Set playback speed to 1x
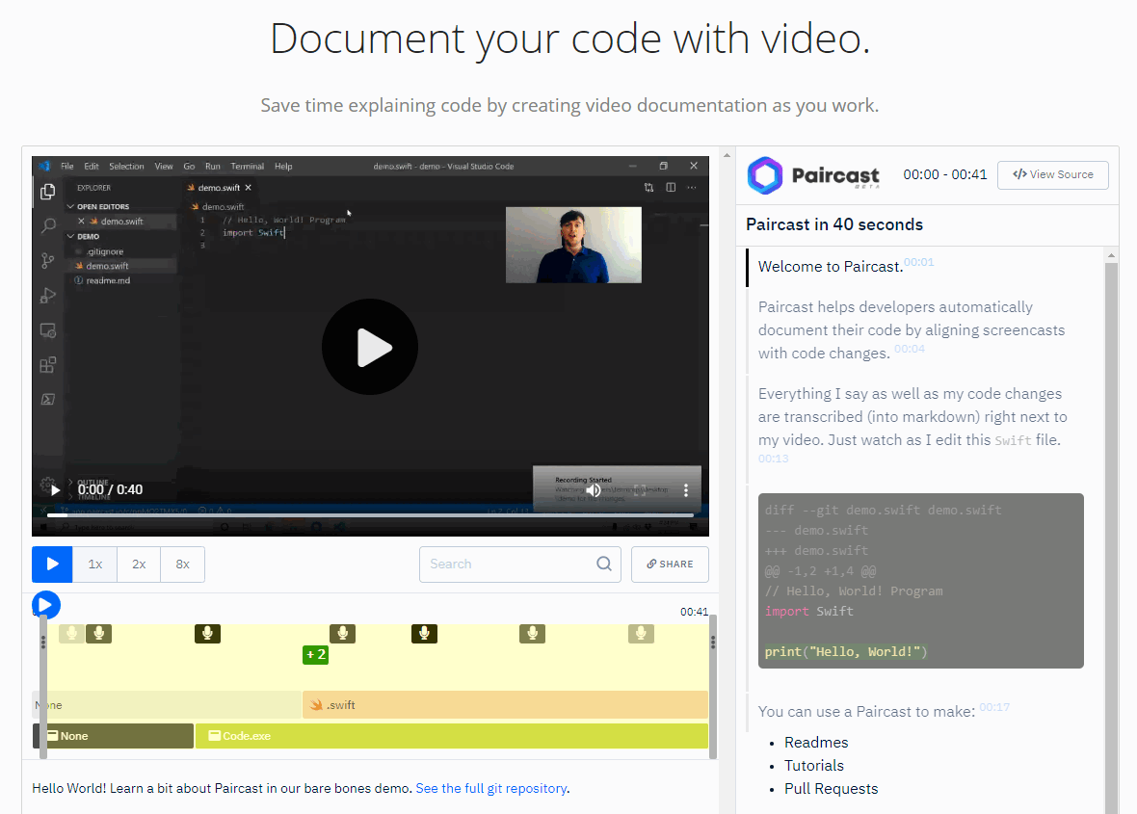The width and height of the screenshot is (1137, 814). (95, 564)
